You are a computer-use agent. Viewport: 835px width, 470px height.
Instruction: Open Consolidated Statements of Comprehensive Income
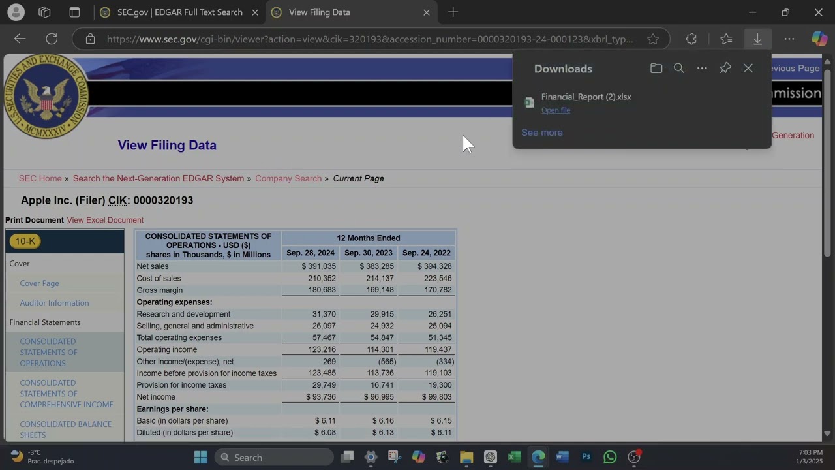tap(67, 394)
